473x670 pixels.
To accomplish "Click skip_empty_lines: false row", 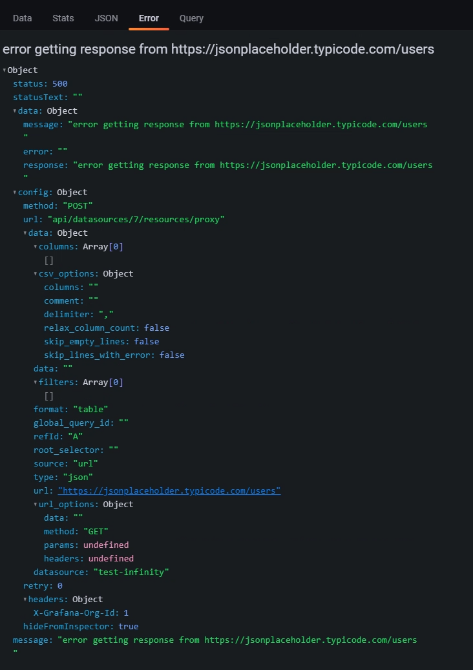I will tap(101, 341).
